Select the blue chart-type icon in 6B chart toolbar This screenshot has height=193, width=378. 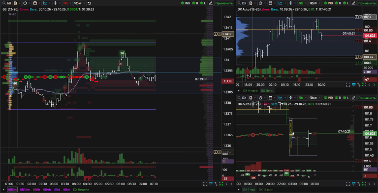tap(45, 3)
